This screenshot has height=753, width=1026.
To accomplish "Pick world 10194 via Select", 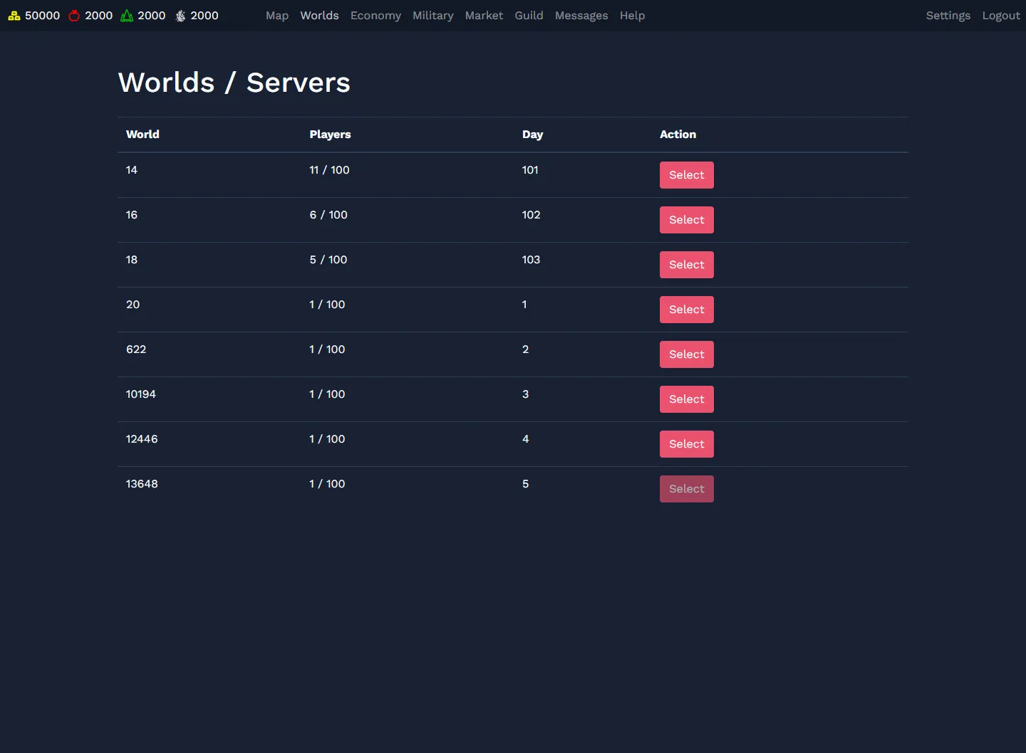I will coord(687,399).
